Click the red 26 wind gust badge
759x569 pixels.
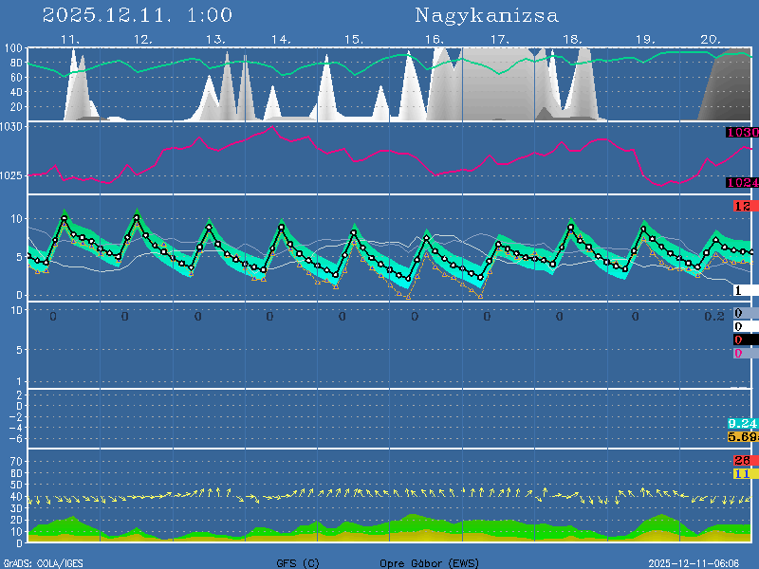coord(742,461)
